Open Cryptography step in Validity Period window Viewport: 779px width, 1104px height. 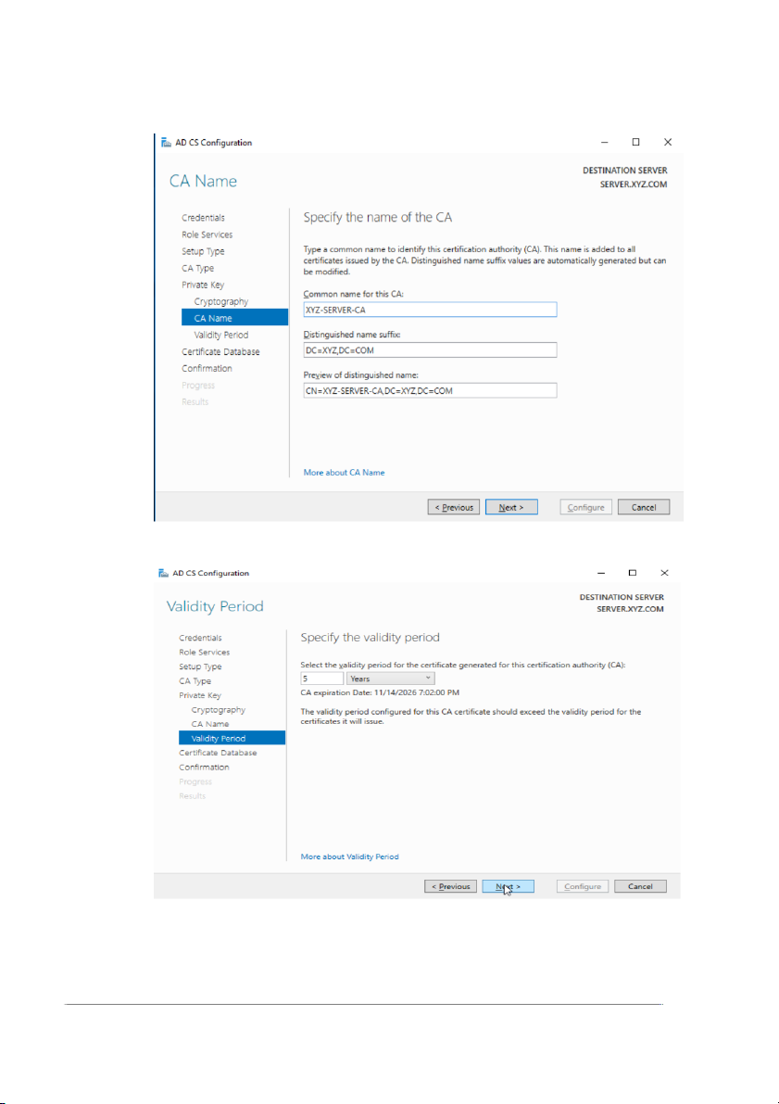tap(219, 710)
